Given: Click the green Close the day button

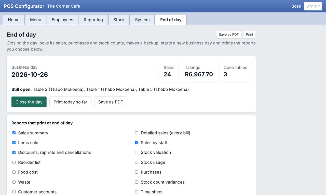Looking at the screenshot, I should (29, 102).
